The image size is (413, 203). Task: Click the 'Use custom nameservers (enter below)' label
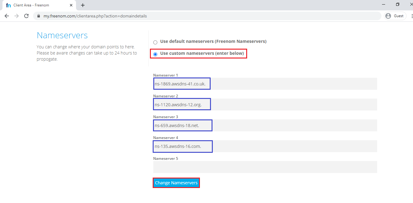point(202,53)
